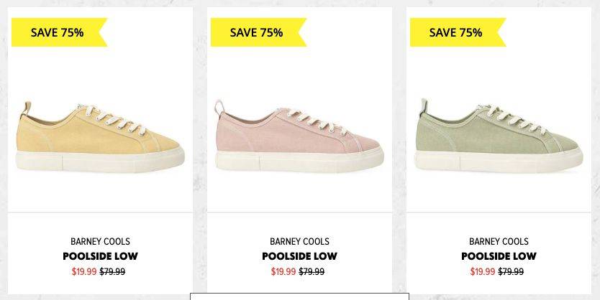Click the $19.99 sale price of pink sneaker
This screenshot has width=600, height=300.
(x=283, y=272)
